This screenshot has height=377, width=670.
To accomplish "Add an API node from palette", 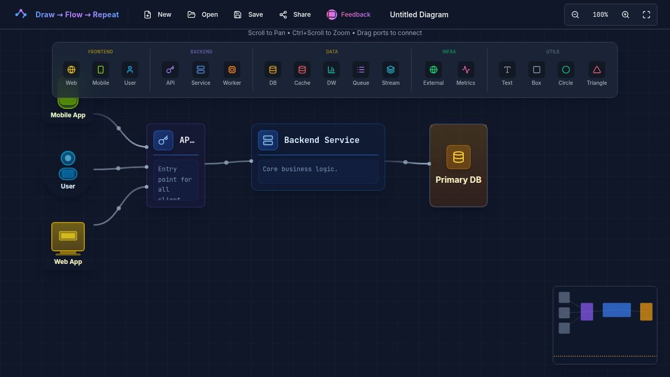I will [170, 74].
